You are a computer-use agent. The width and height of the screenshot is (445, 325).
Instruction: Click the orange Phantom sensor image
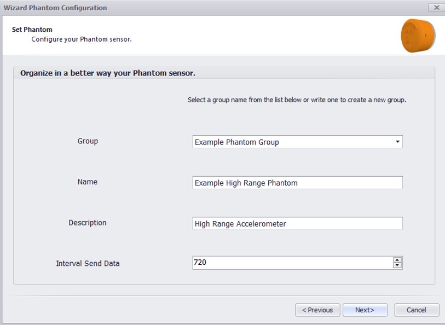click(418, 36)
